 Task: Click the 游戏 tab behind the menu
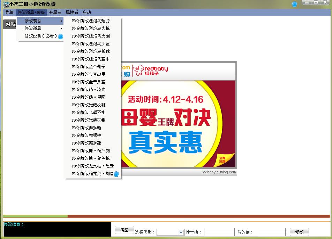pyautogui.click(x=10, y=24)
